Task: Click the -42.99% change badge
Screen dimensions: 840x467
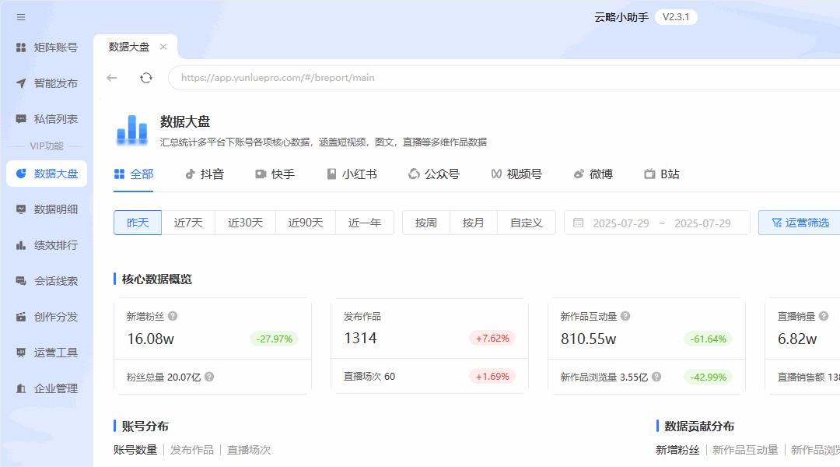Action: click(709, 377)
